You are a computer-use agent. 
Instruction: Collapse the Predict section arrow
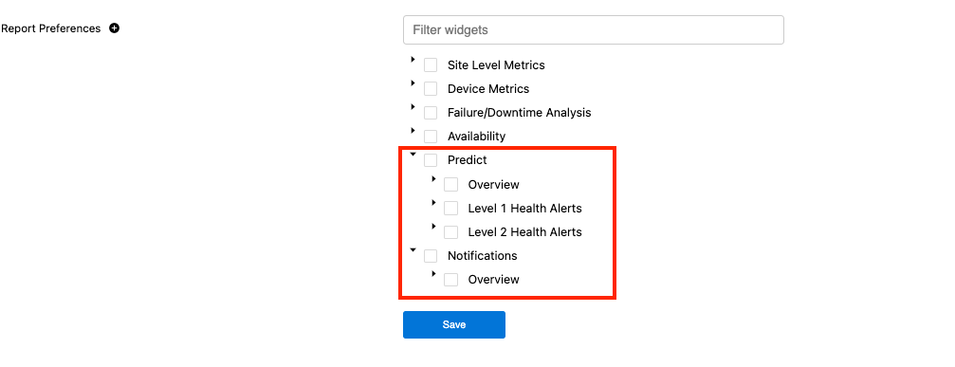[413, 155]
